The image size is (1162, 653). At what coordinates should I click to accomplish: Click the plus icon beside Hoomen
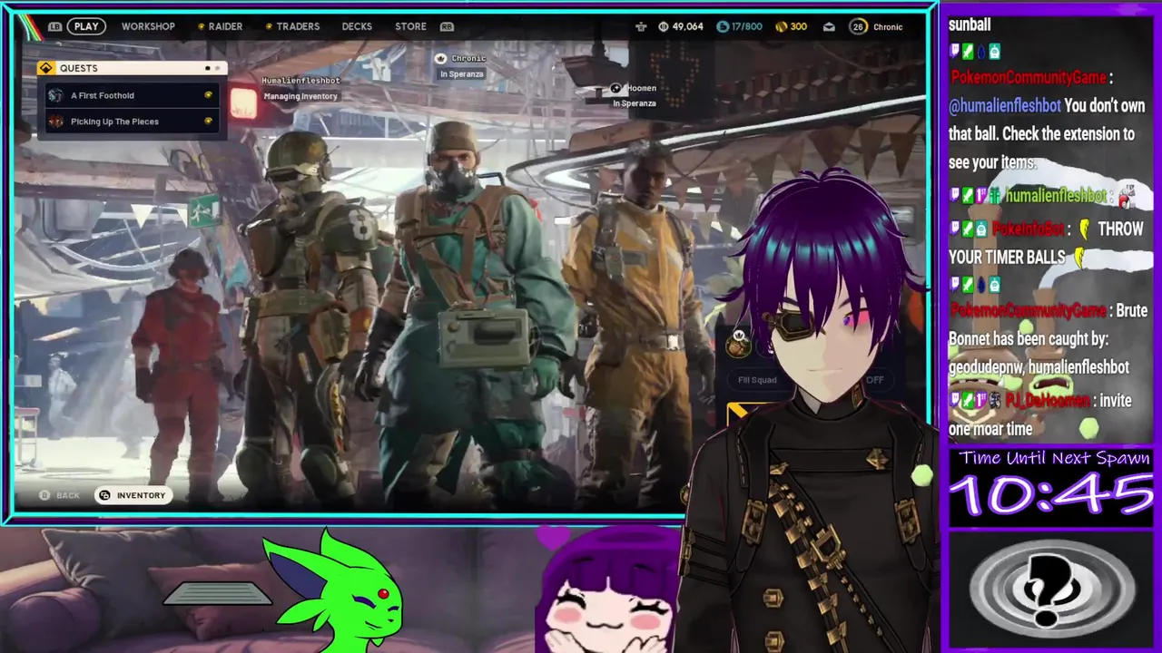[x=615, y=88]
